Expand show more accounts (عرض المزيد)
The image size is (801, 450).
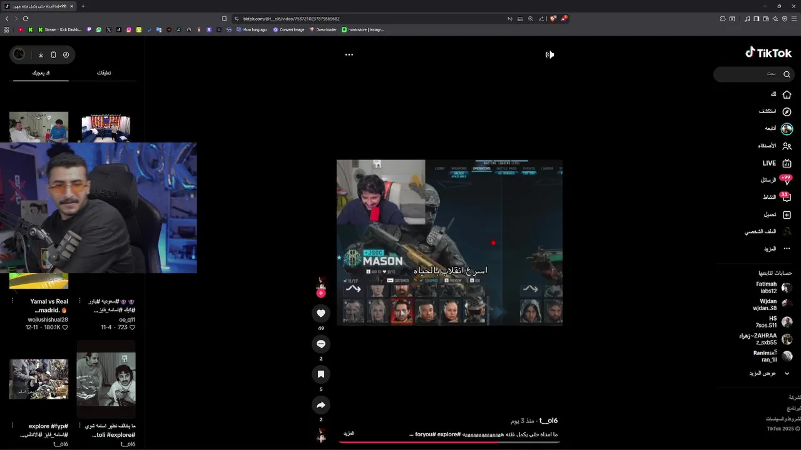pos(770,373)
